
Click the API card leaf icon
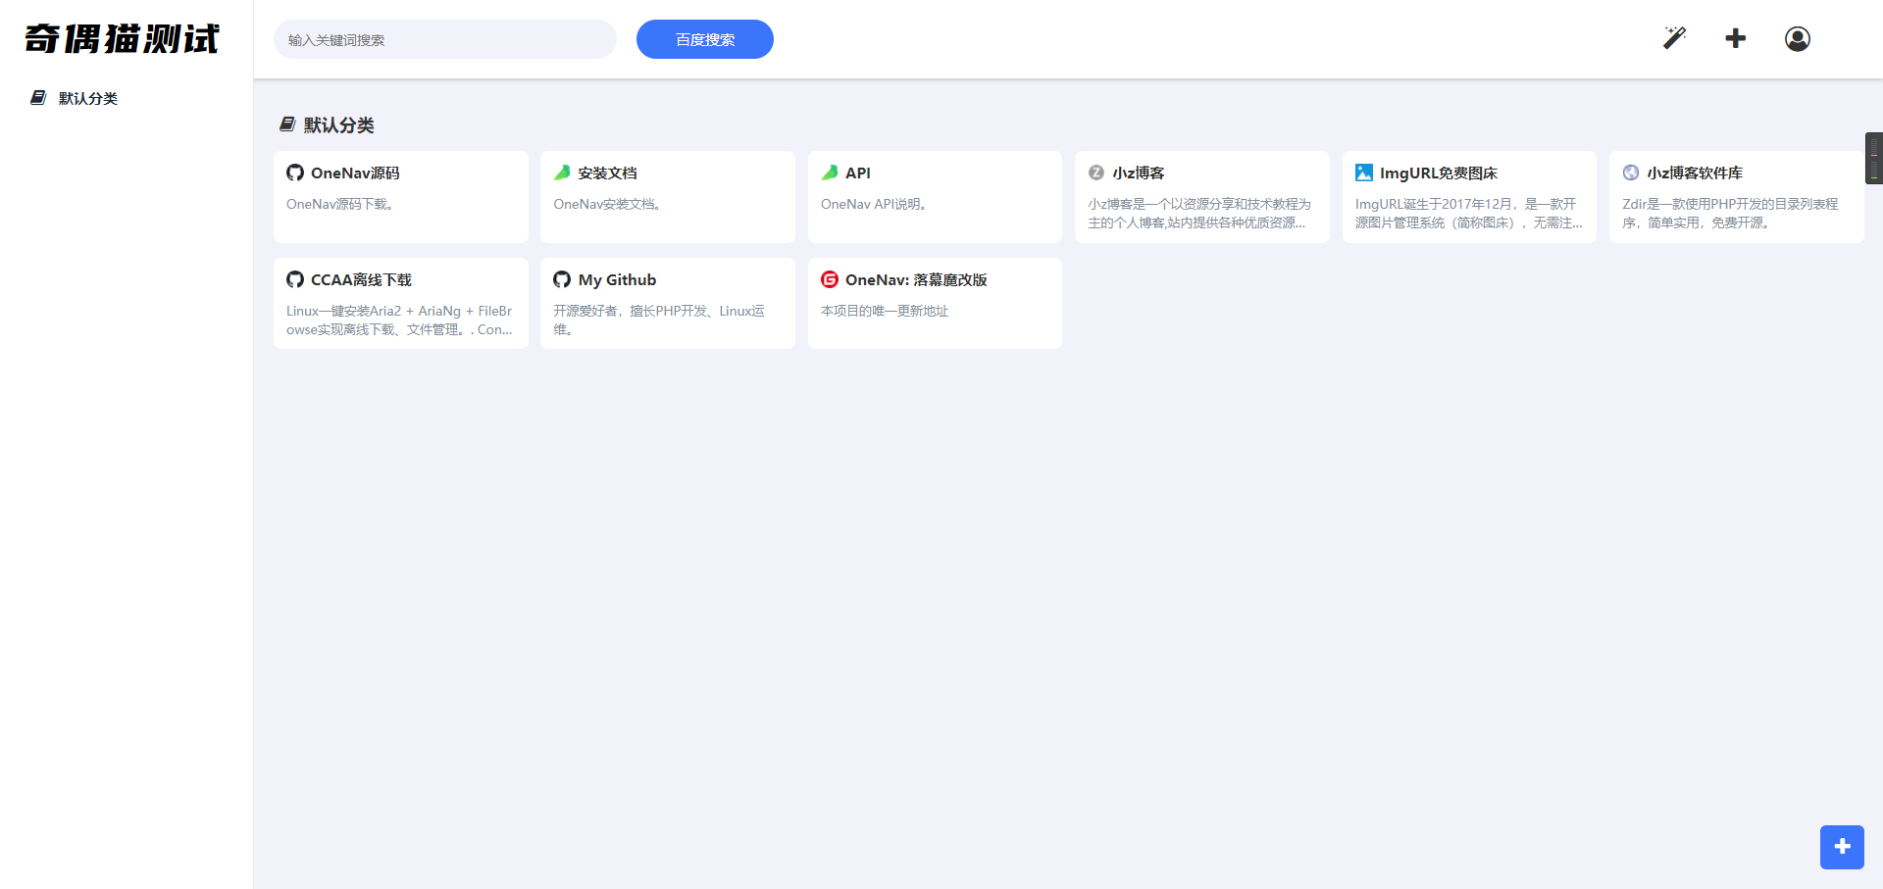(830, 173)
